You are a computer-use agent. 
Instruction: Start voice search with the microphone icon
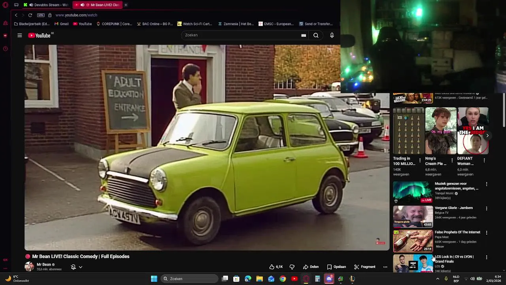click(x=332, y=35)
